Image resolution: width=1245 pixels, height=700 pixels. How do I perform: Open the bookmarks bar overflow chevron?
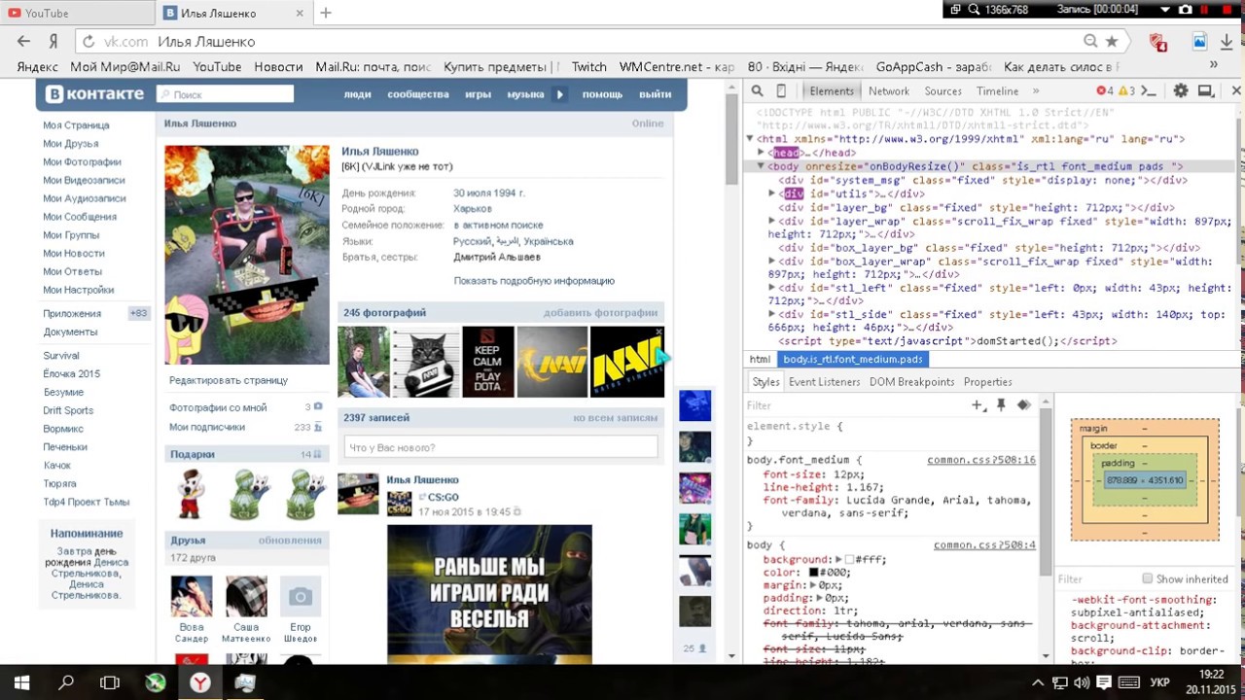[1213, 66]
